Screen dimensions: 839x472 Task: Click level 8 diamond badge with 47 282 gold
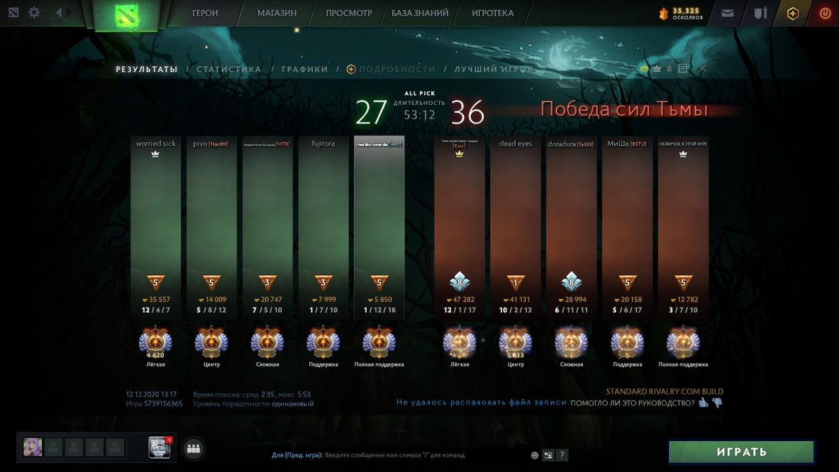coord(459,282)
